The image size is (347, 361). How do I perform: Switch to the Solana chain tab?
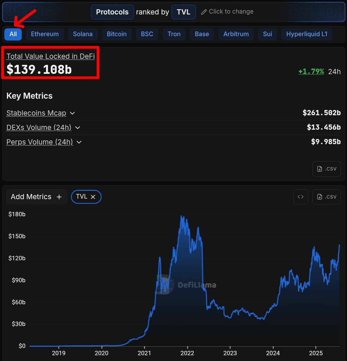pyautogui.click(x=83, y=34)
